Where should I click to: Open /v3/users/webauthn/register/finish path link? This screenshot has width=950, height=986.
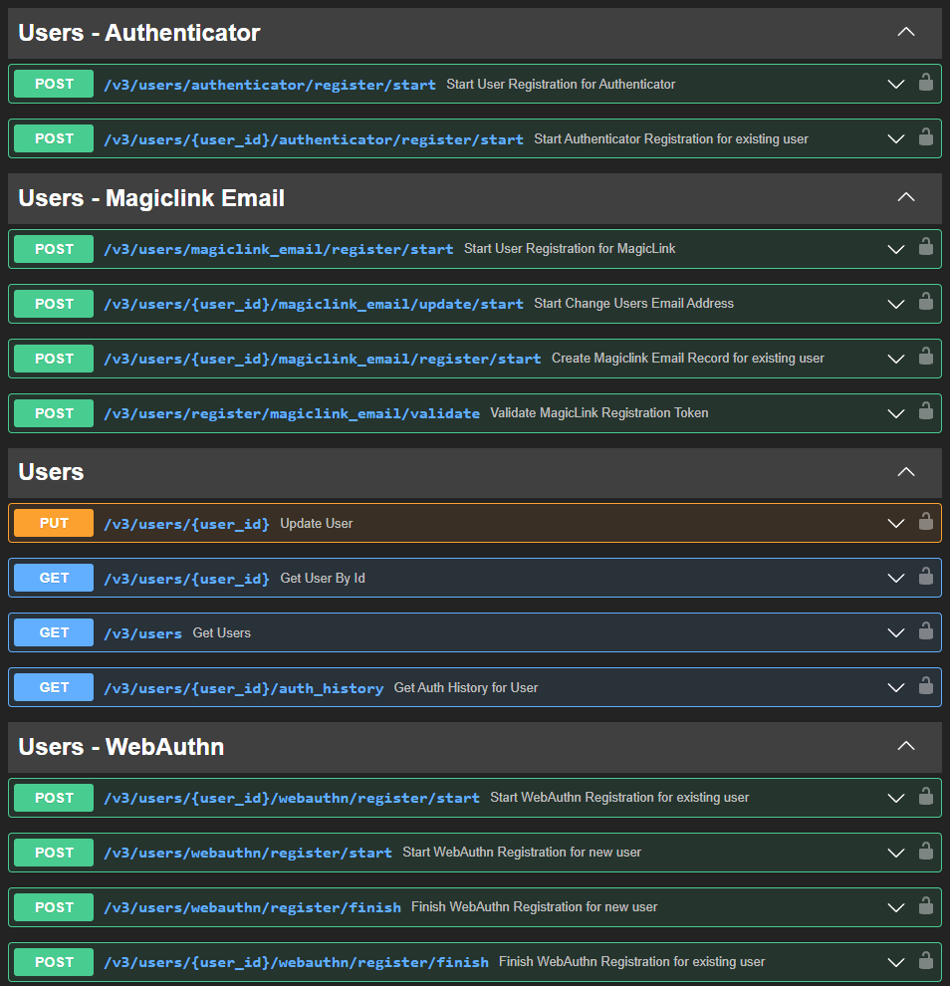(x=252, y=908)
